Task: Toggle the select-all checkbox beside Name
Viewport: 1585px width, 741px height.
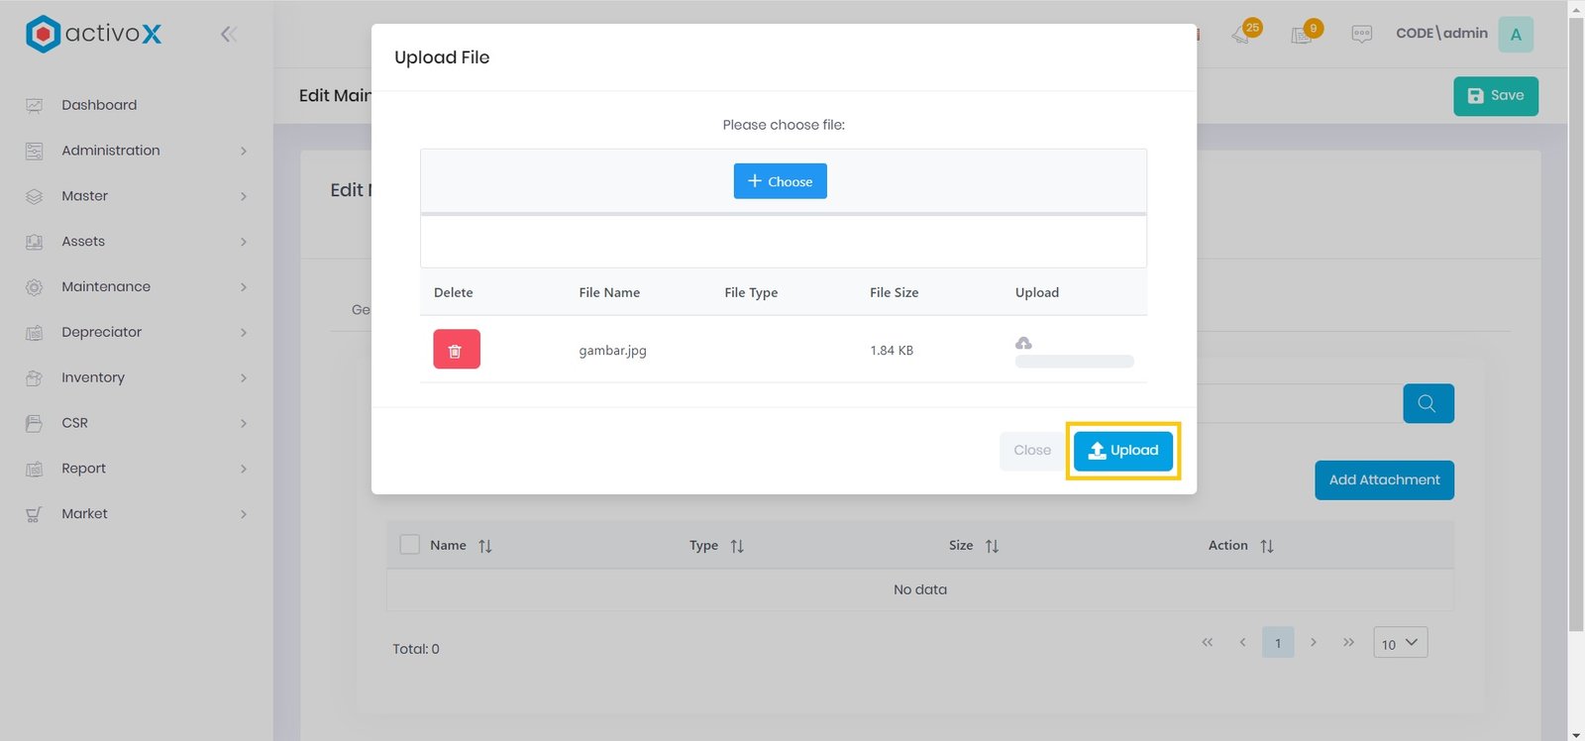Action: pyautogui.click(x=410, y=545)
